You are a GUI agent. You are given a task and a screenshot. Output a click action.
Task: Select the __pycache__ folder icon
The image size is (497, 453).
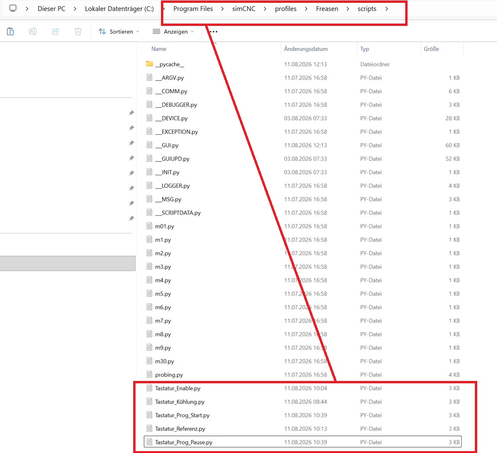(x=150, y=64)
